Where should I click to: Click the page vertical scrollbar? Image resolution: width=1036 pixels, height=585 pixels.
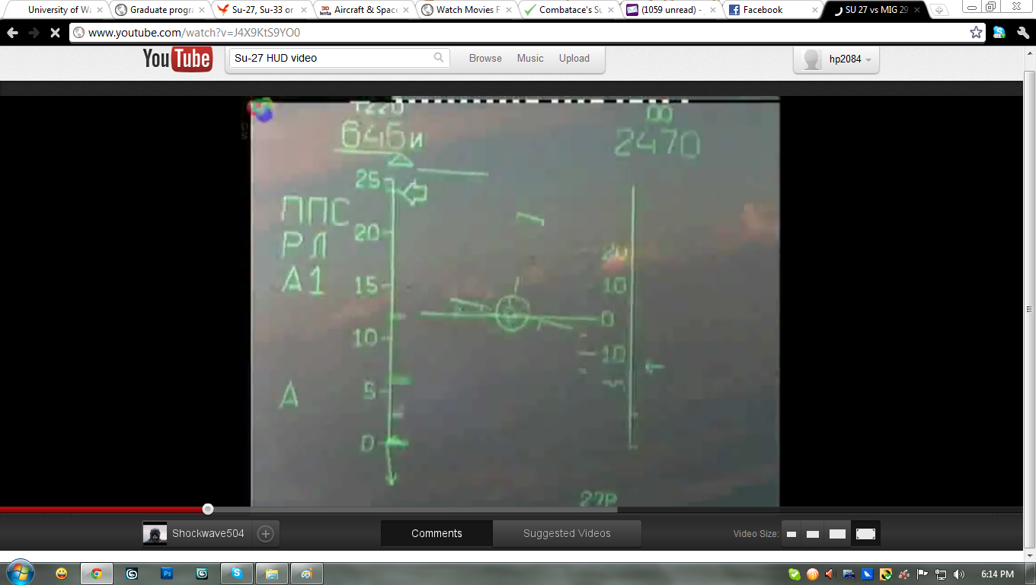click(x=1029, y=308)
